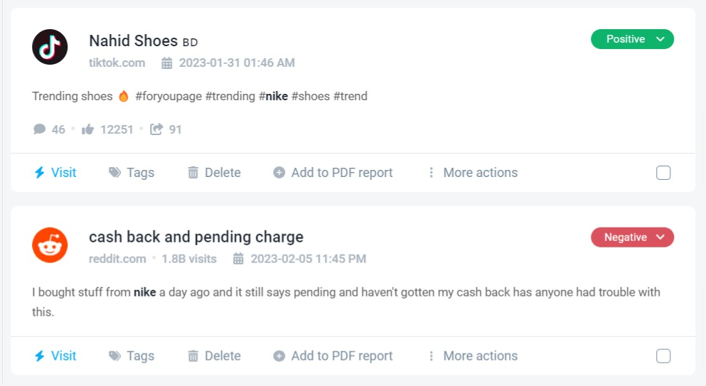Open the Positive sentiment dropdown

tap(632, 40)
